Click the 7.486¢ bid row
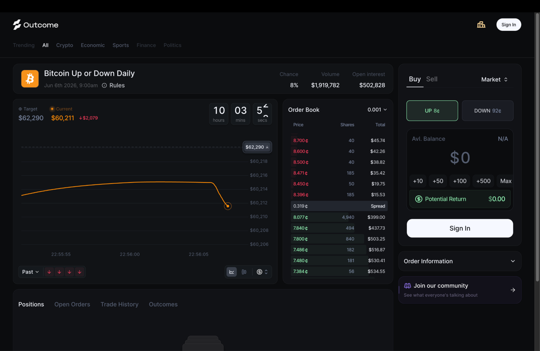540x351 pixels. (x=339, y=250)
